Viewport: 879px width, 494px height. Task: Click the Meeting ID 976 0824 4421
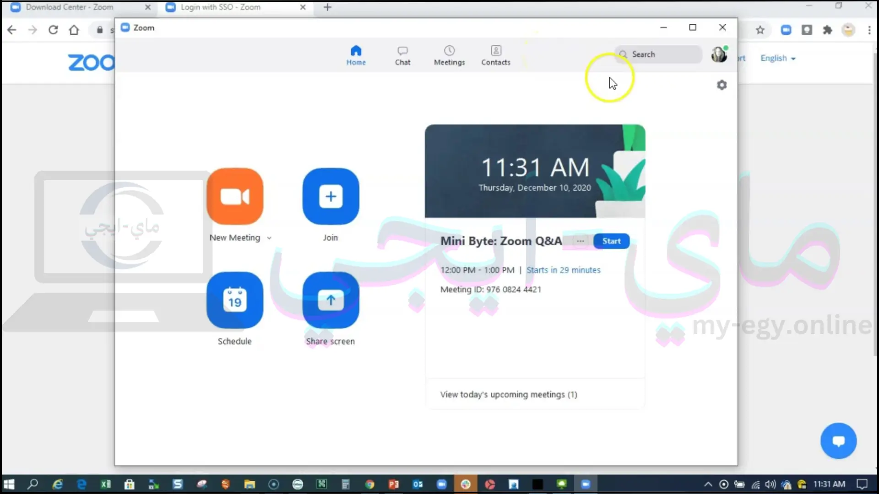coord(490,290)
